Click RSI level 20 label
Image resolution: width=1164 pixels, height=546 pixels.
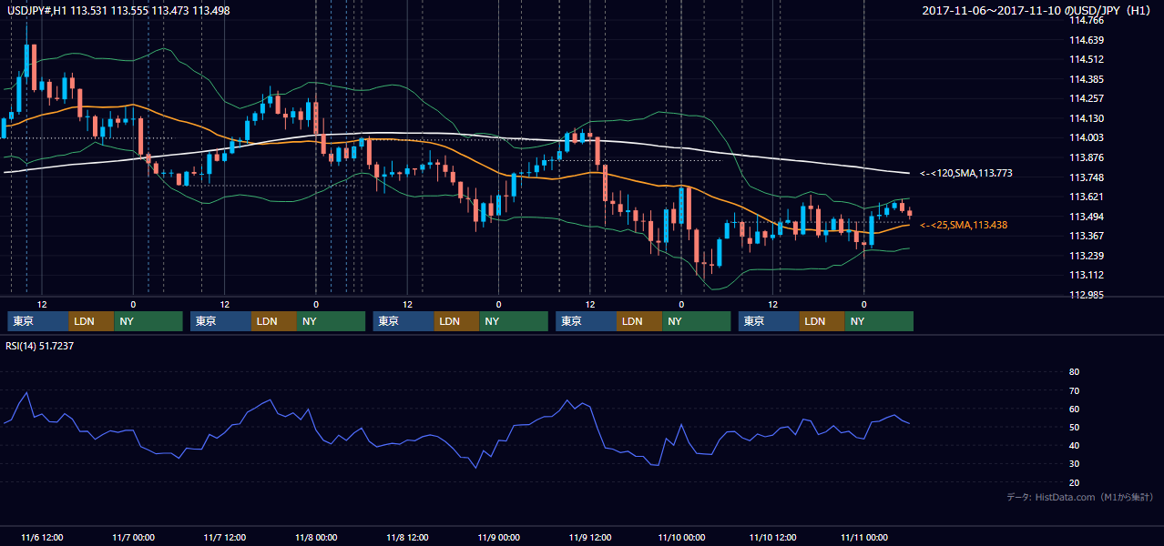point(1074,482)
